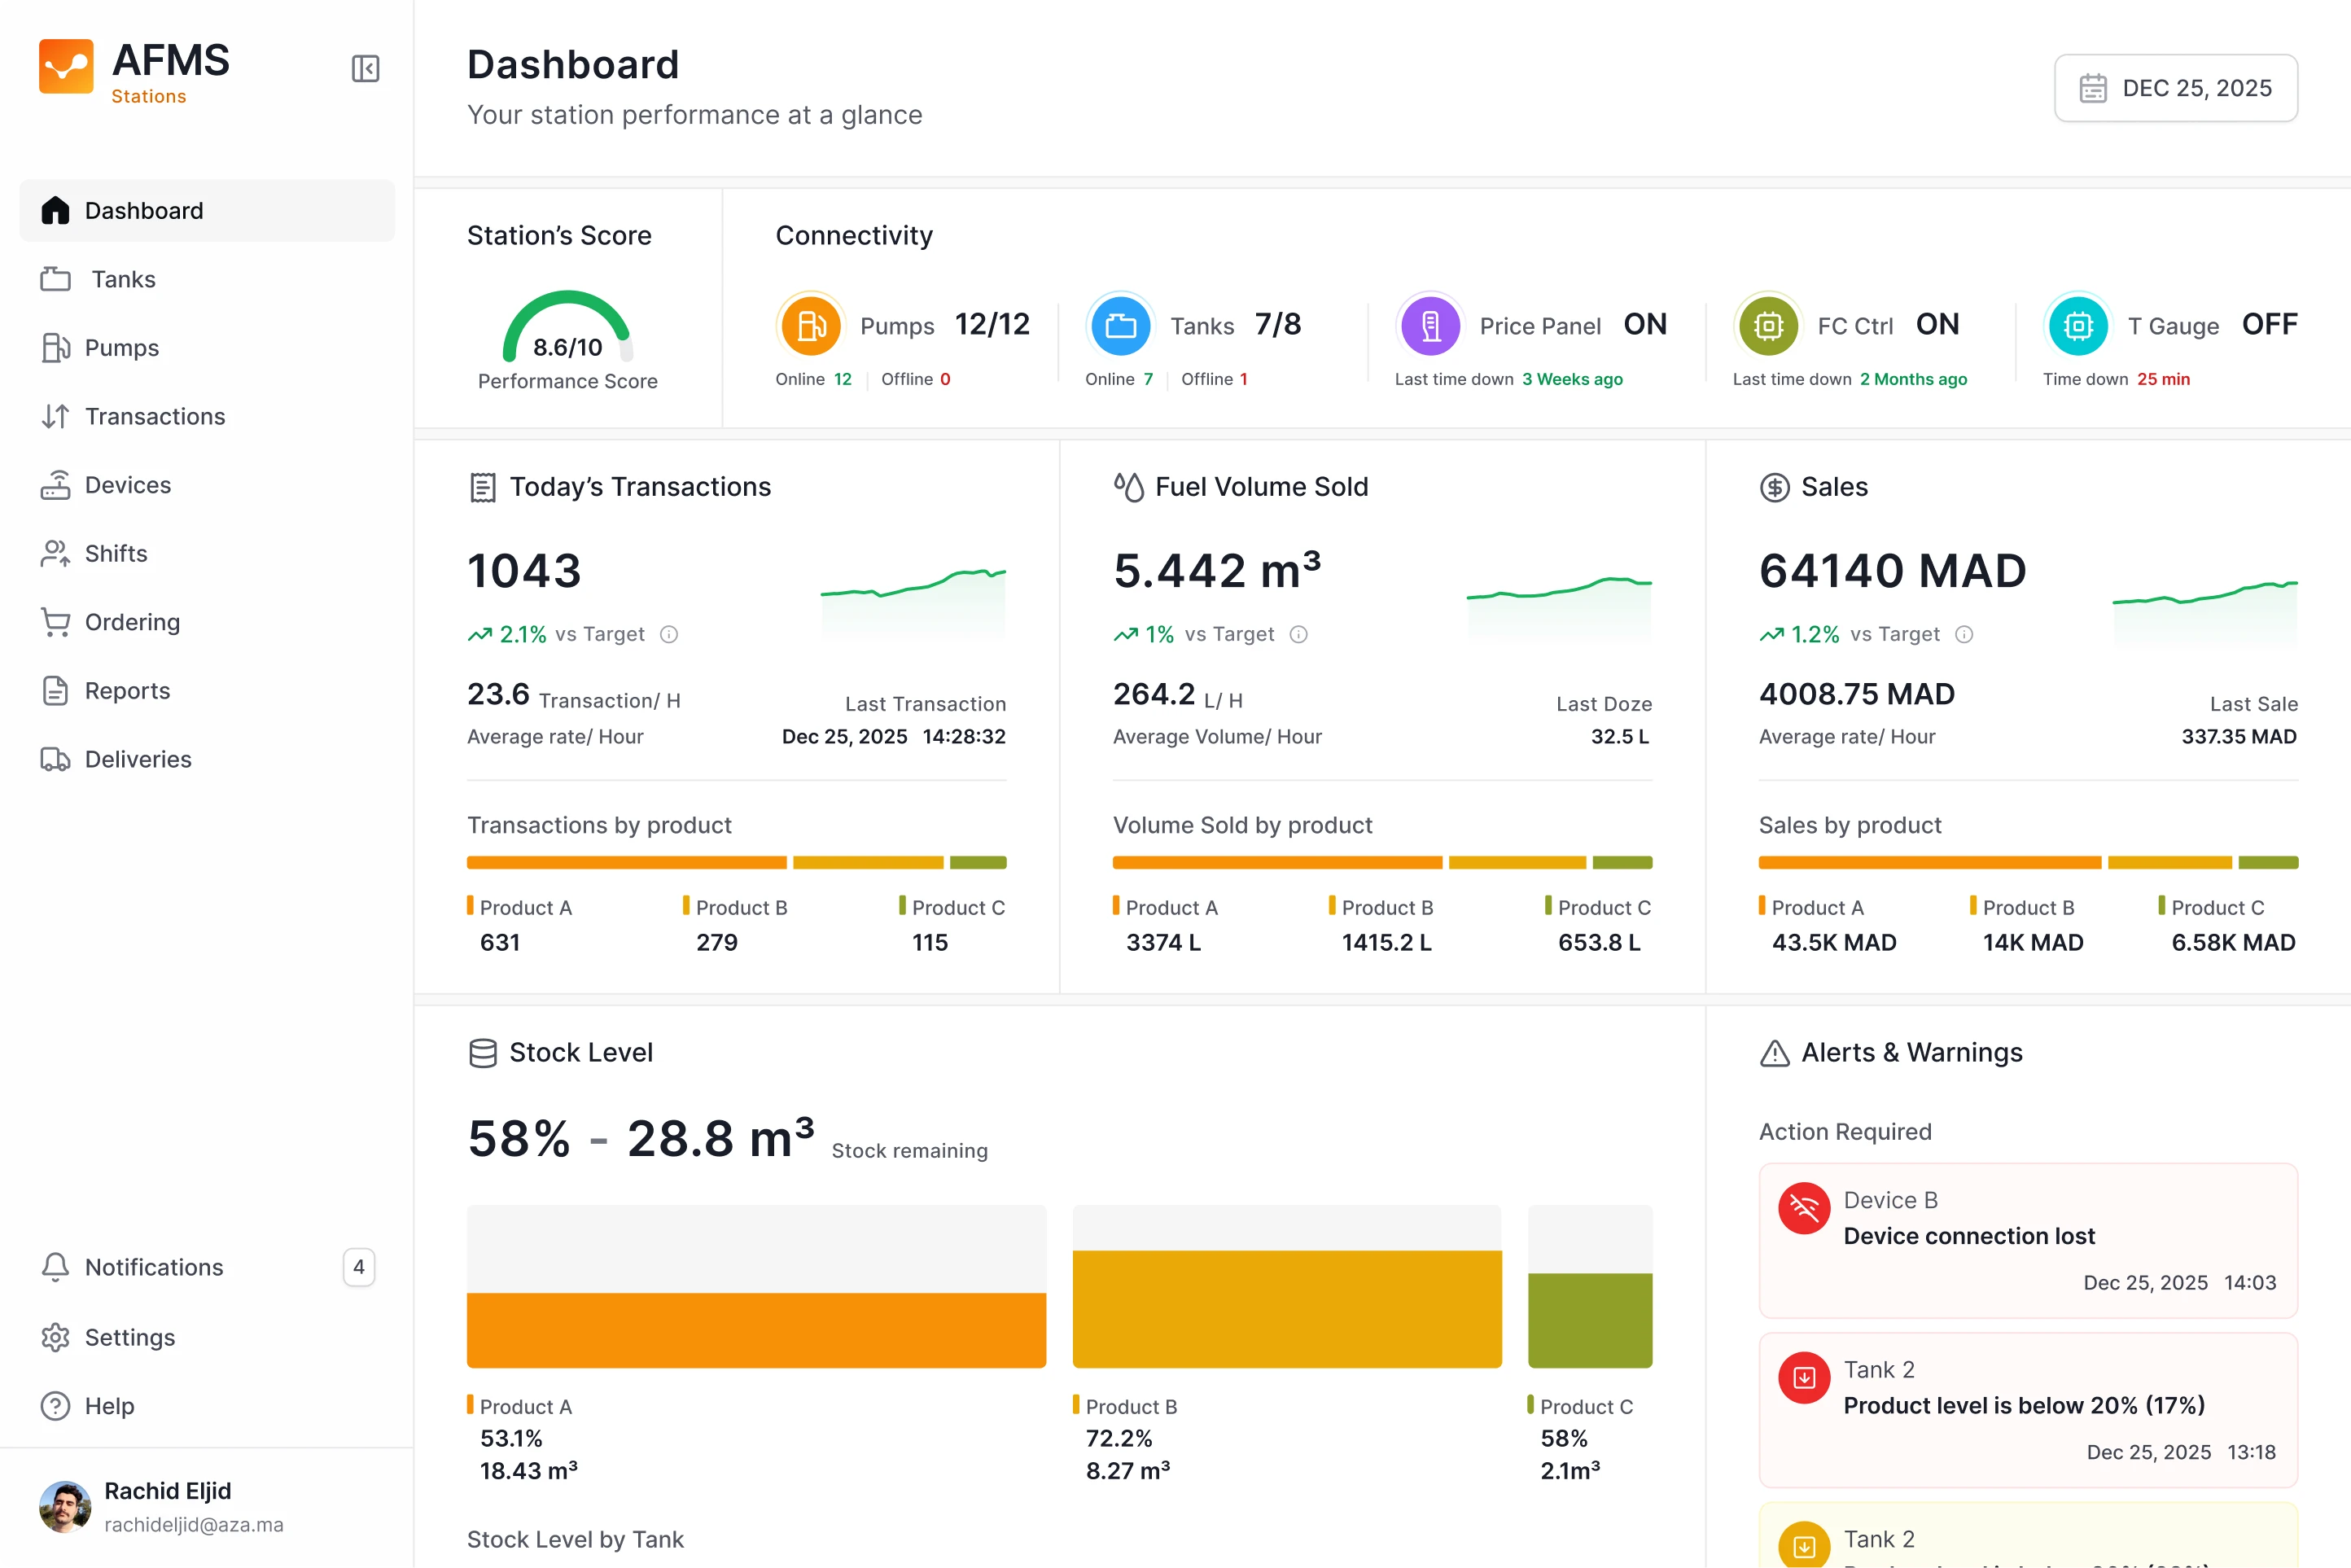Open Tanks in the sidebar
Screen dimensions: 2351x1568
[x=123, y=279]
